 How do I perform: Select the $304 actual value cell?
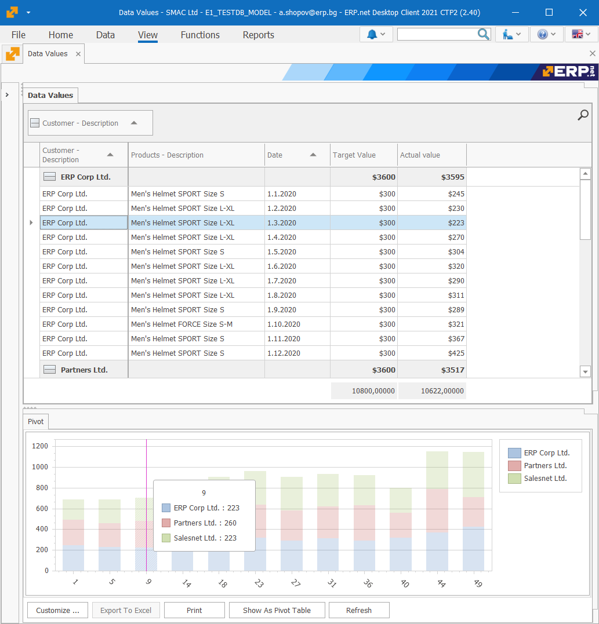[x=432, y=252]
